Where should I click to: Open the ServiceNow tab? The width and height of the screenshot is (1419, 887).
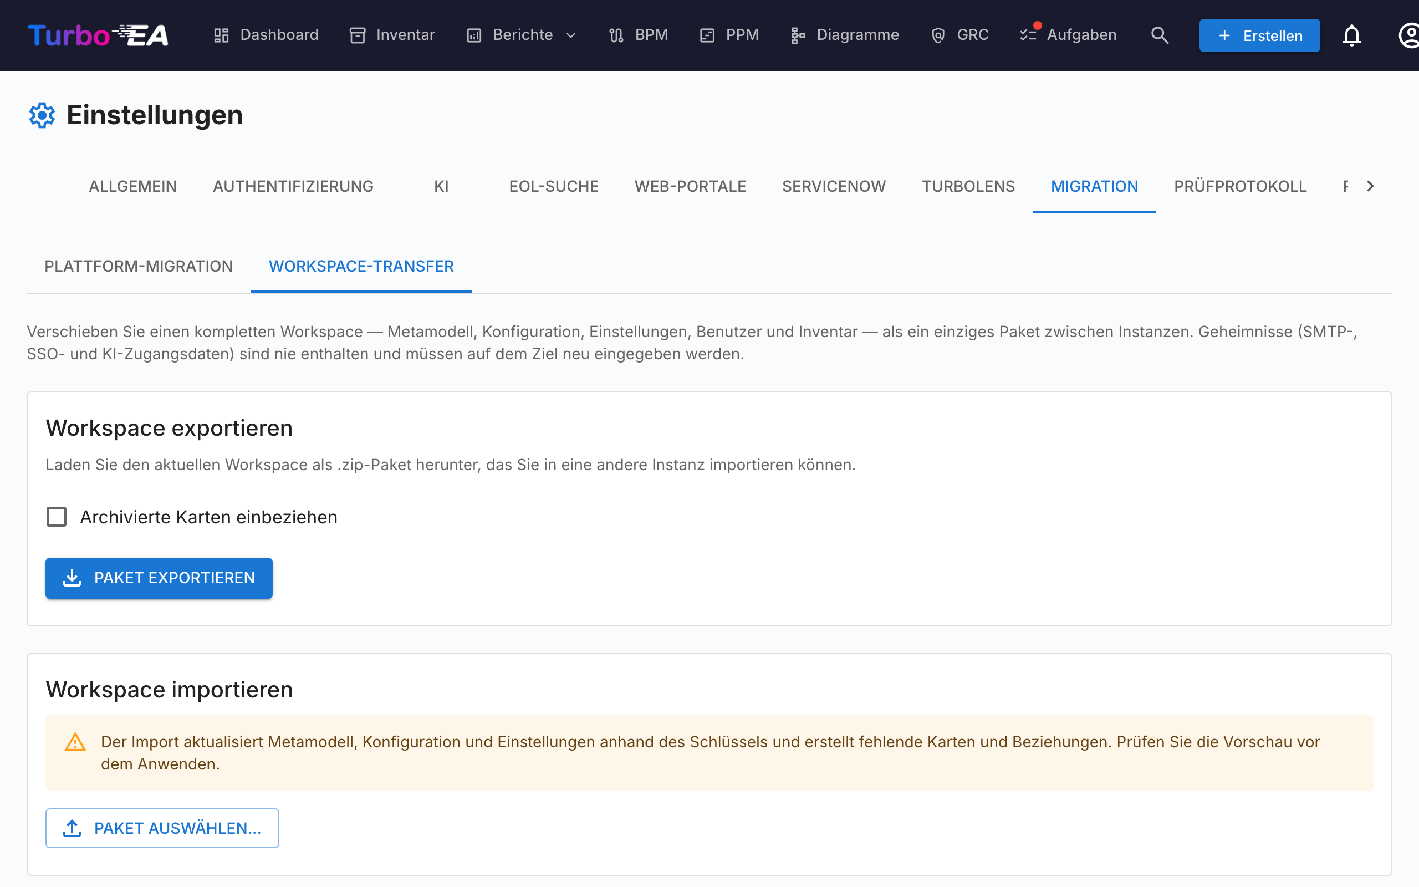click(x=834, y=187)
